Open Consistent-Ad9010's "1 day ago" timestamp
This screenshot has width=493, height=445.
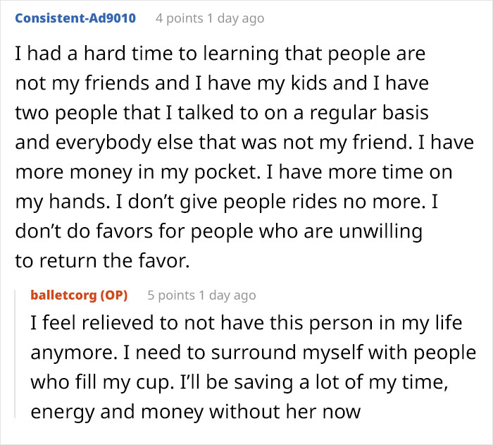235,18
